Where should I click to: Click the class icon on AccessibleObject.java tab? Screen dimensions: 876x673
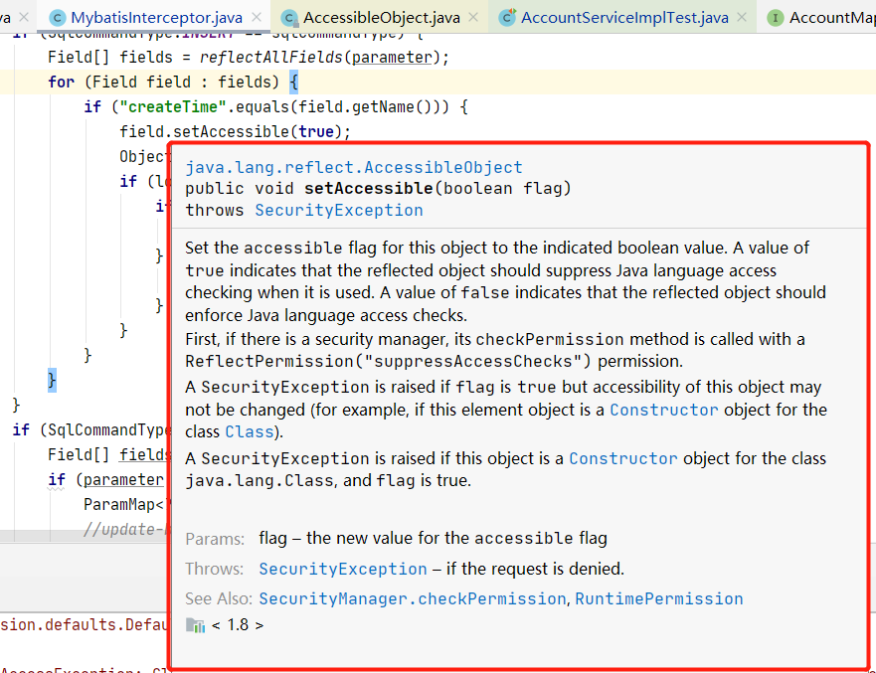tap(289, 17)
